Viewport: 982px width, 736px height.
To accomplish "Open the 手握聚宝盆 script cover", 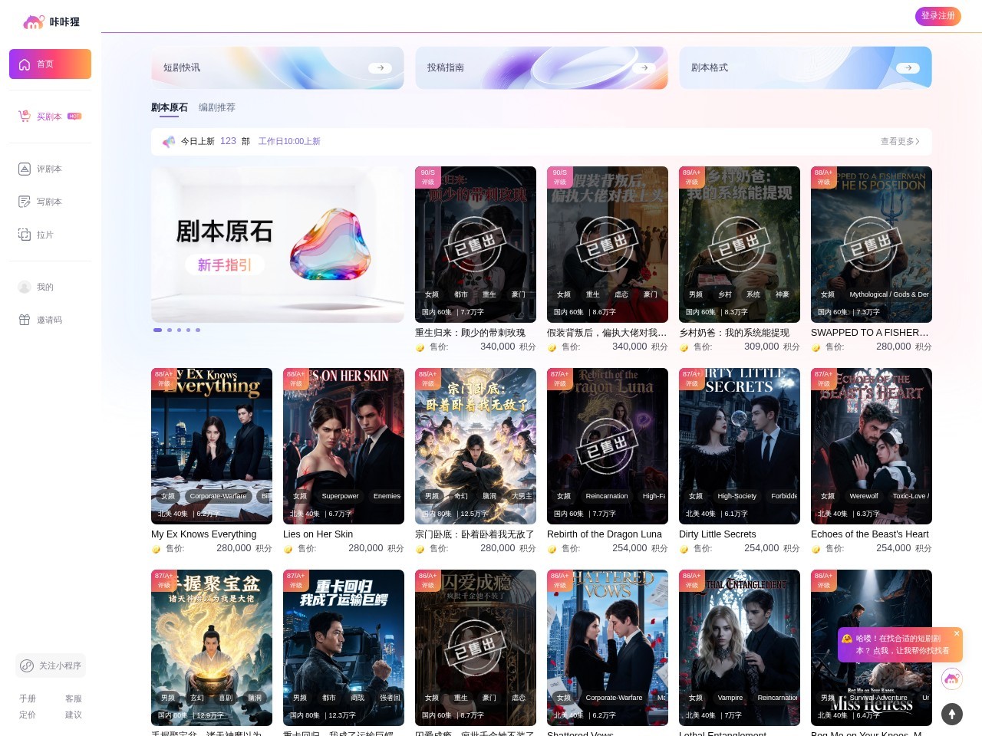I will 212,648.
